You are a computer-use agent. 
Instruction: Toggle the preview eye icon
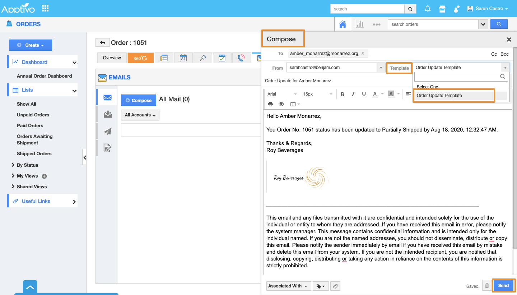(281, 104)
